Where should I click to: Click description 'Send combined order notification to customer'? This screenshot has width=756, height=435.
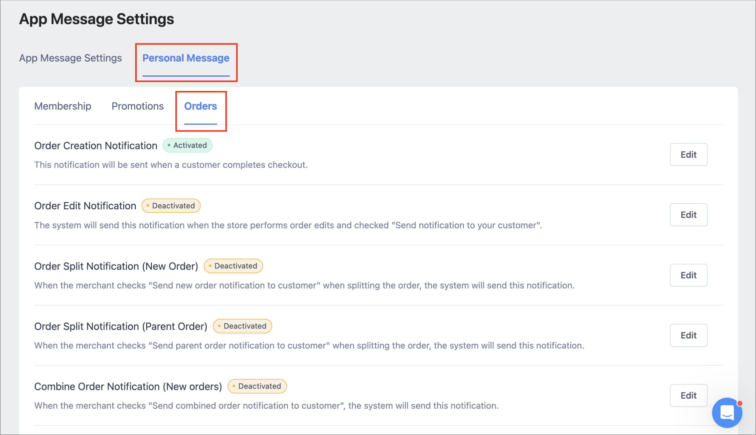point(267,406)
